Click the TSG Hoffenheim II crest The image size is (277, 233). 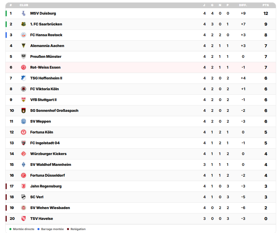click(x=23, y=78)
